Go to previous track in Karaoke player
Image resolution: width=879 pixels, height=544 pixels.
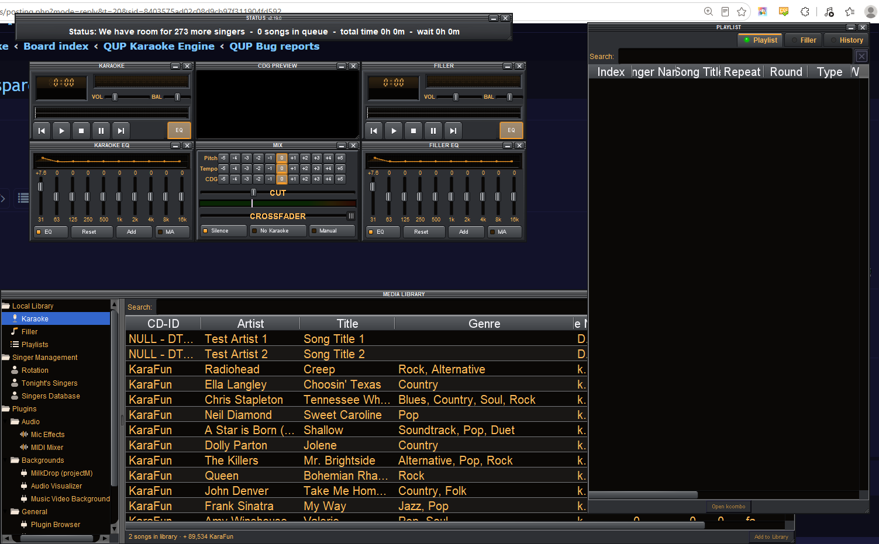click(x=42, y=131)
